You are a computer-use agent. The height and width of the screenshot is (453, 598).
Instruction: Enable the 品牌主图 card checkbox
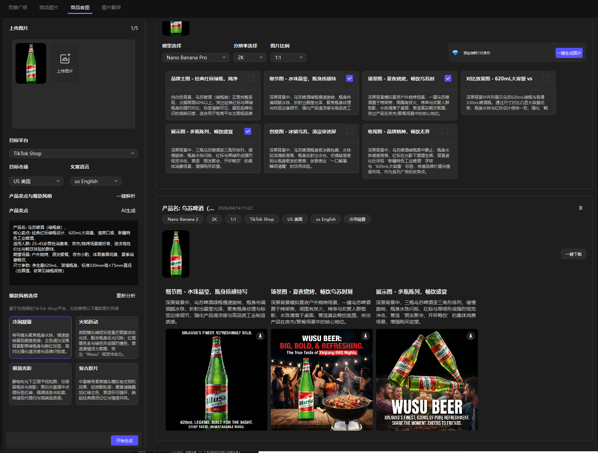pos(251,79)
